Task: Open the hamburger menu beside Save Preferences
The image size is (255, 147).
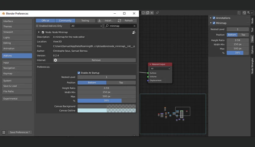Action: [x=4, y=132]
